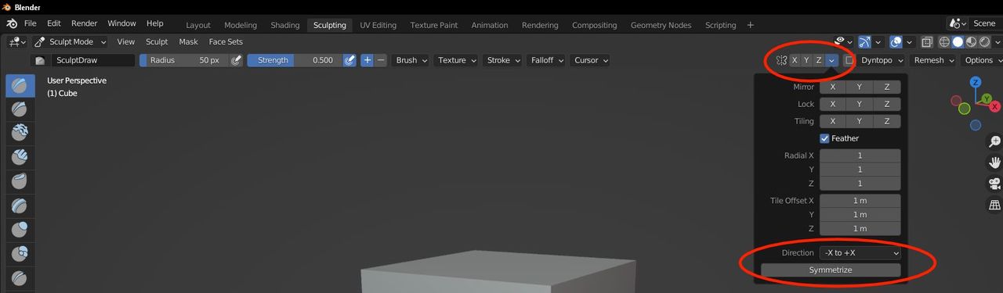Select wireframe viewport shading

point(944,42)
